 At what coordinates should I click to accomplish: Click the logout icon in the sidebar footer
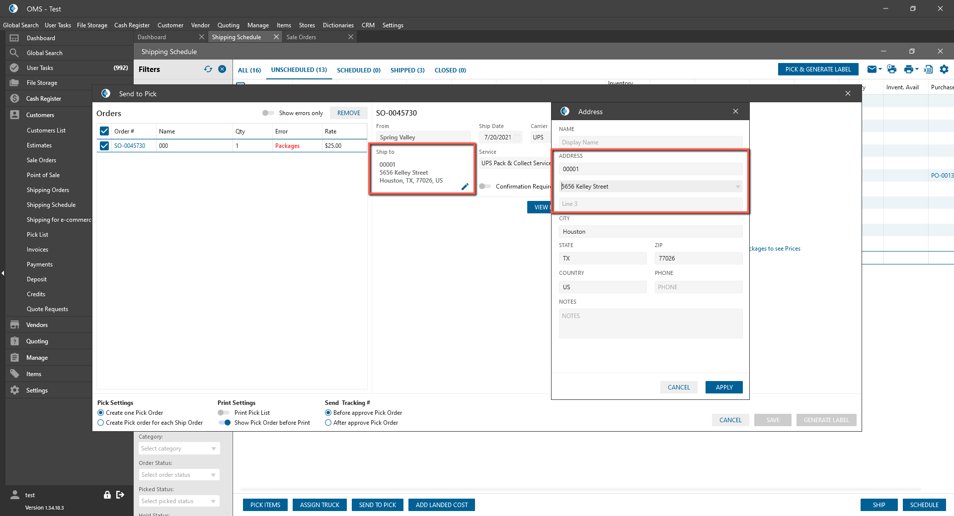tap(120, 495)
